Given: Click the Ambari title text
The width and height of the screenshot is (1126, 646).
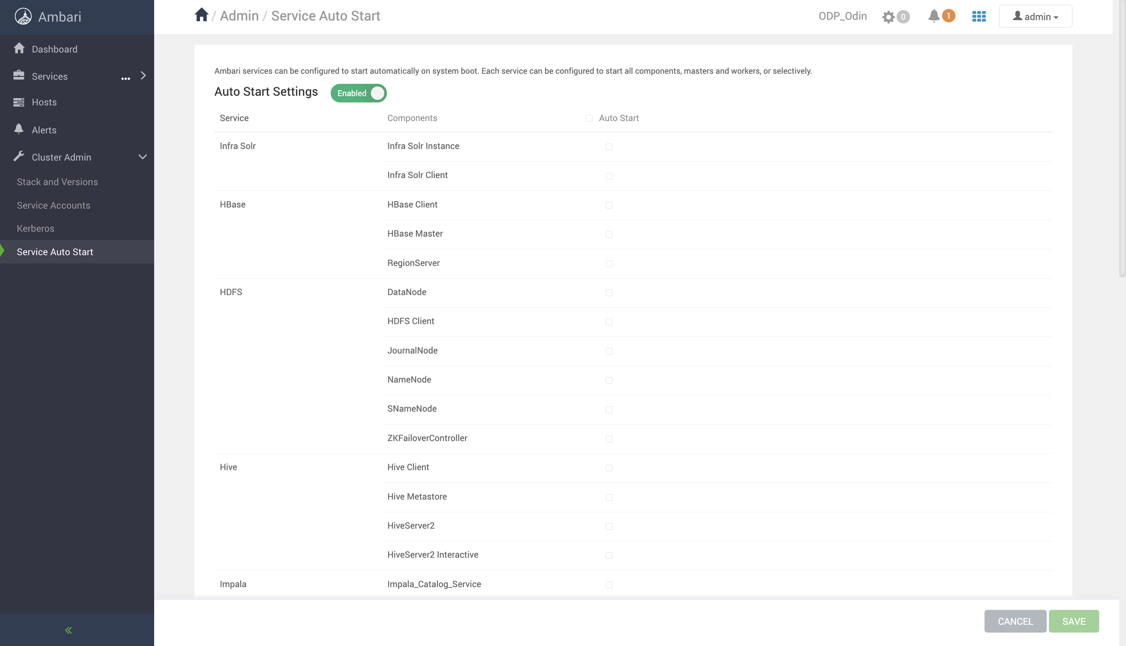Looking at the screenshot, I should (60, 17).
